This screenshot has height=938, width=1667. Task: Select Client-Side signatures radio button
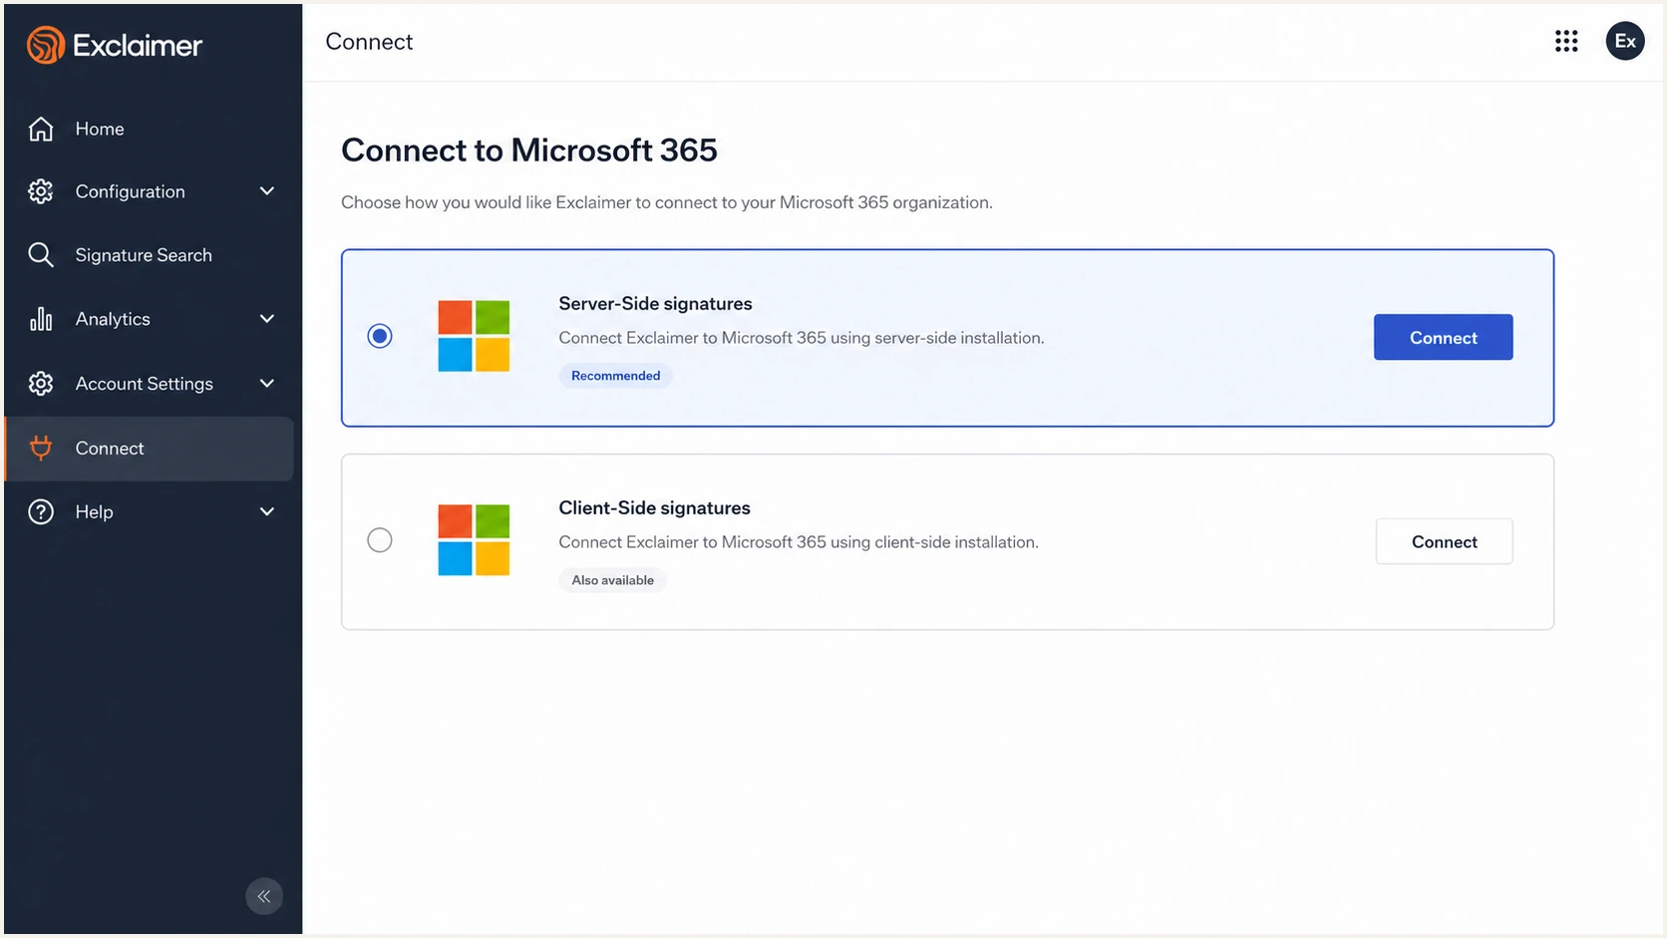(380, 540)
